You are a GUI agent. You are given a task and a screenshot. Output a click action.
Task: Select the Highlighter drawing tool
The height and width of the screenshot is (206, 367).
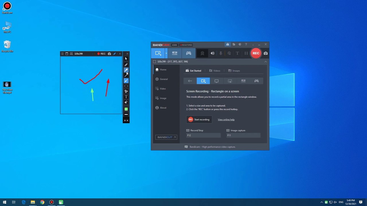click(x=126, y=70)
